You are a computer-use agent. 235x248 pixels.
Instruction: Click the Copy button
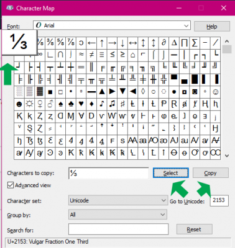[x=211, y=173]
